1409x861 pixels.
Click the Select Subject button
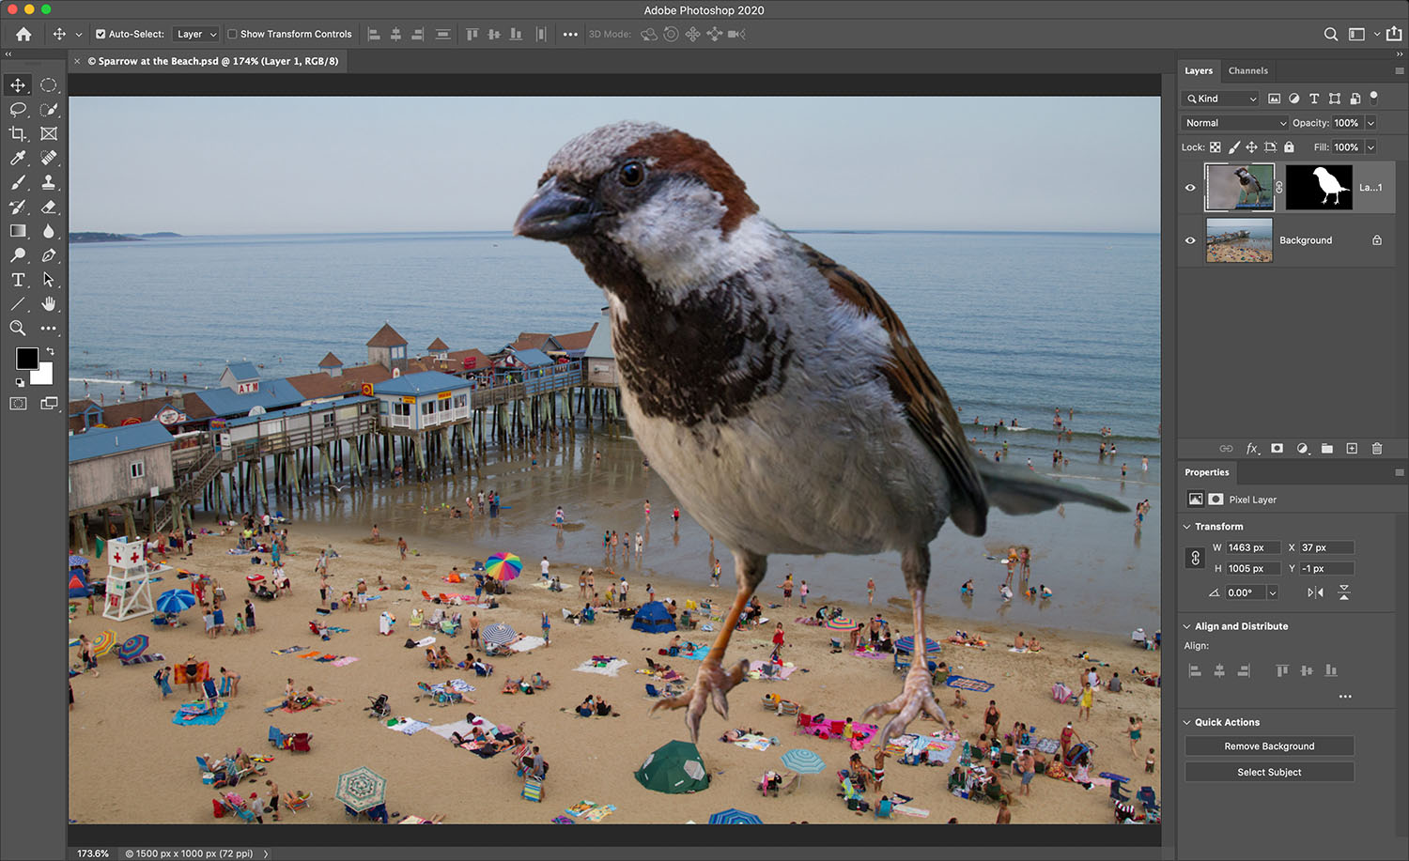1269,772
